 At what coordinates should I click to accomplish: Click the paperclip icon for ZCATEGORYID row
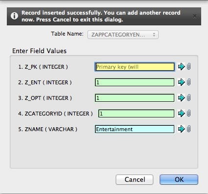click(188, 113)
